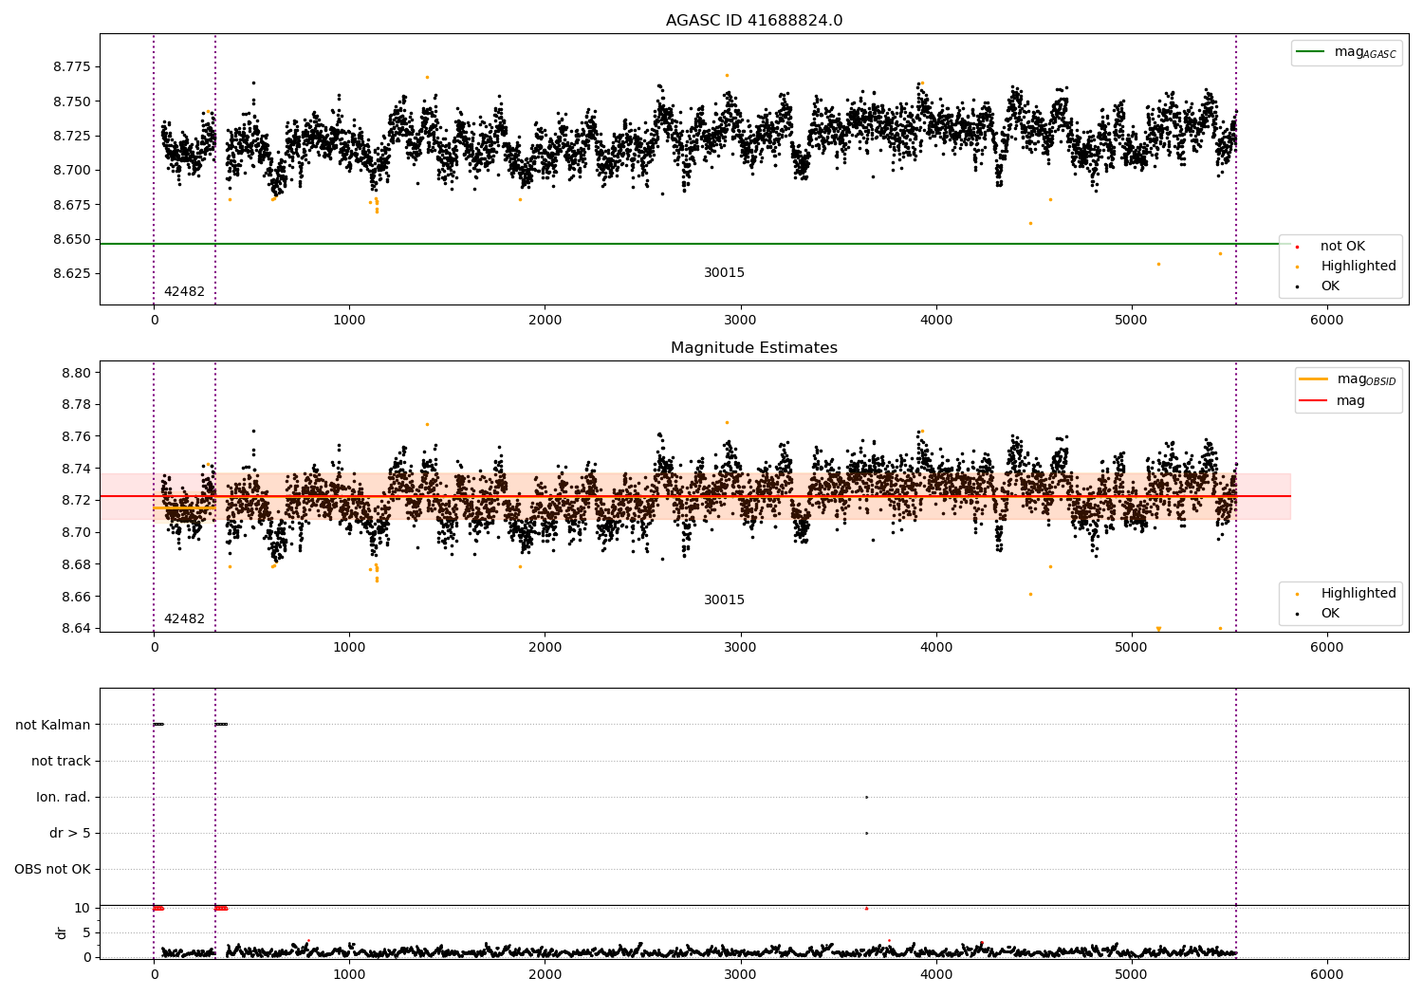Click the 8.76 y-axis tick label

(76, 436)
